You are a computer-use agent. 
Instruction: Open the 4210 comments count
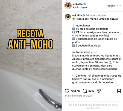point(91,91)
